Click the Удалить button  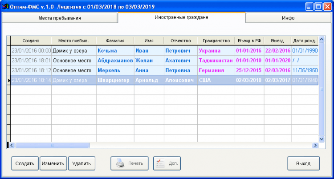81,163
